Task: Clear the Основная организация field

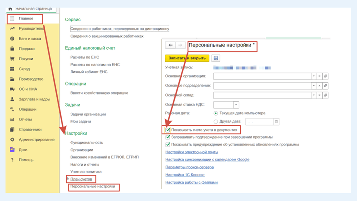Action: click(320, 77)
